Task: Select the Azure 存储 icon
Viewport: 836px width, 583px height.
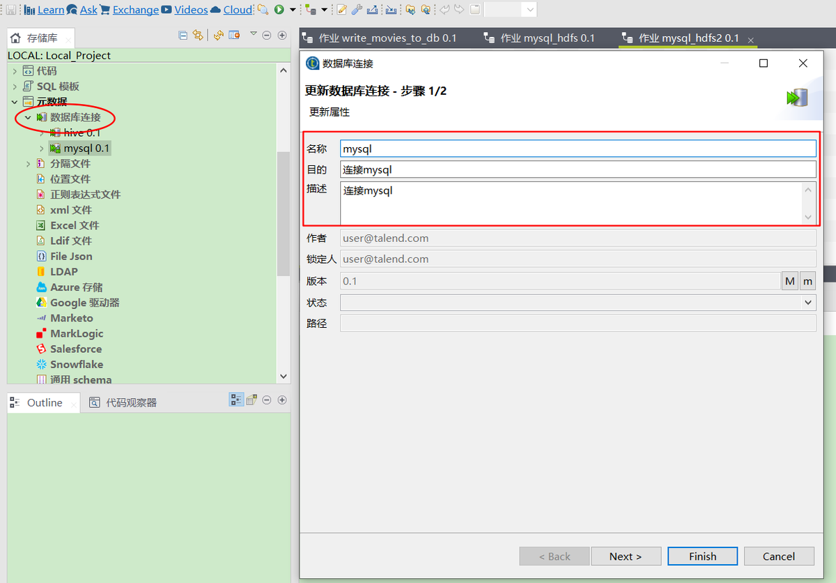Action: (x=41, y=287)
